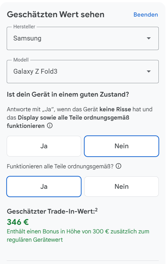This screenshot has width=168, height=264.
Task: Expand the Modell field's arrow icon
Action: point(149,71)
